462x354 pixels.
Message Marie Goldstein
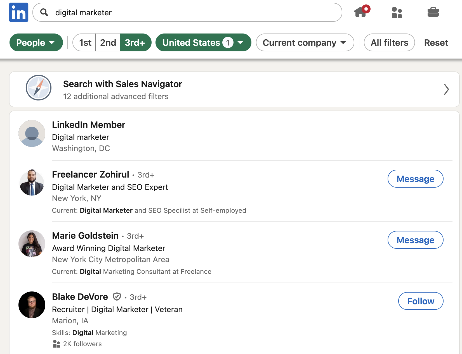415,240
